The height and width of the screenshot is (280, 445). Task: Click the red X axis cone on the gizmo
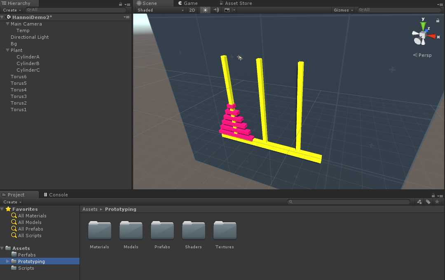(431, 36)
